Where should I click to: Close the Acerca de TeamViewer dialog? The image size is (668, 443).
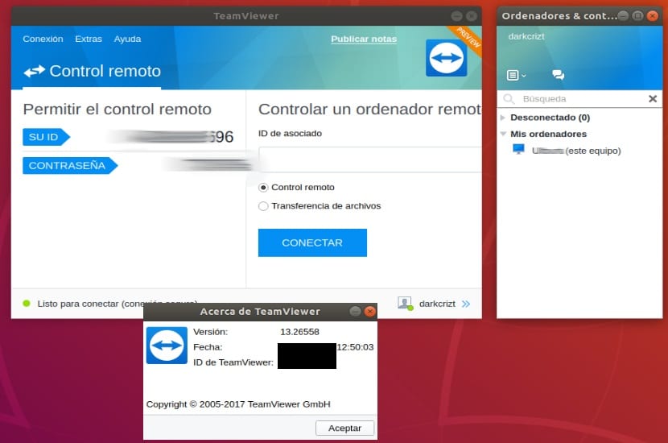click(x=369, y=311)
